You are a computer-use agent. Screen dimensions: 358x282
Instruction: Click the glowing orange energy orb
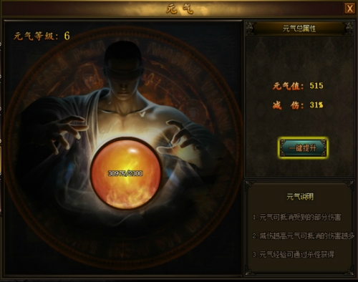click(x=126, y=174)
